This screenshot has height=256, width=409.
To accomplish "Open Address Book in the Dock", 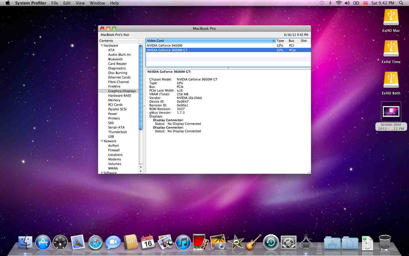I will (x=131, y=242).
